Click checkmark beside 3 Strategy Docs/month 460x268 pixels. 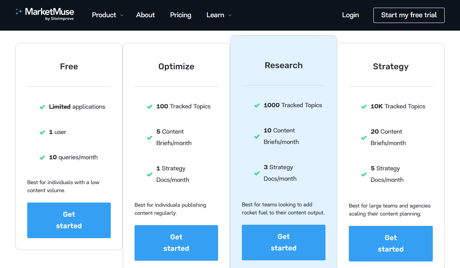click(x=257, y=173)
